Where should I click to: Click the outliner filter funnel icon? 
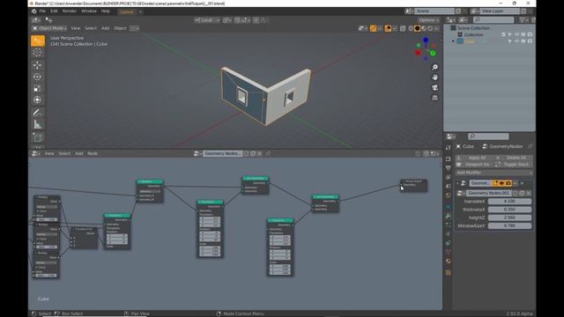tap(523, 19)
